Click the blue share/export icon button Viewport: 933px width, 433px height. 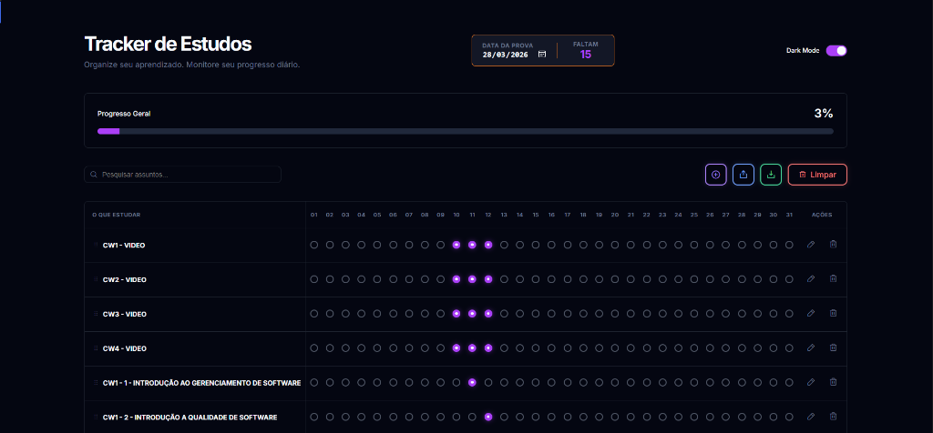click(743, 175)
